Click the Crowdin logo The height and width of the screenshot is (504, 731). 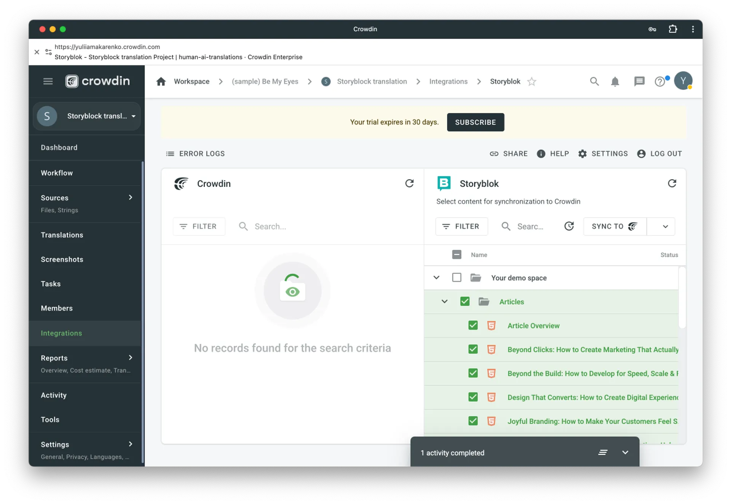(x=97, y=81)
